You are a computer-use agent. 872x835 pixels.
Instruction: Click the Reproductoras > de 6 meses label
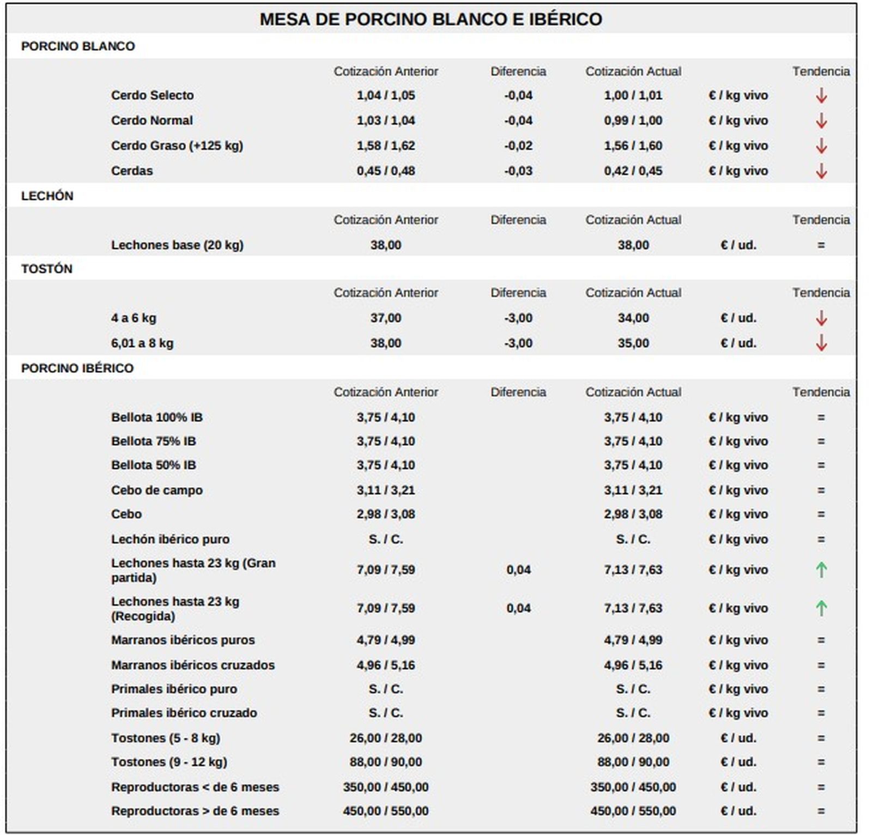[195, 811]
